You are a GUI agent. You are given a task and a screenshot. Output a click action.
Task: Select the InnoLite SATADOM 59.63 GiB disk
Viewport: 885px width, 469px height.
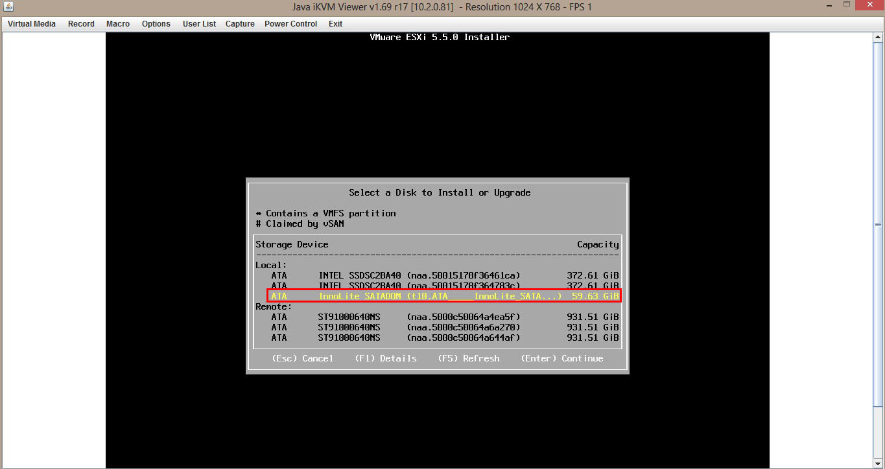[444, 296]
